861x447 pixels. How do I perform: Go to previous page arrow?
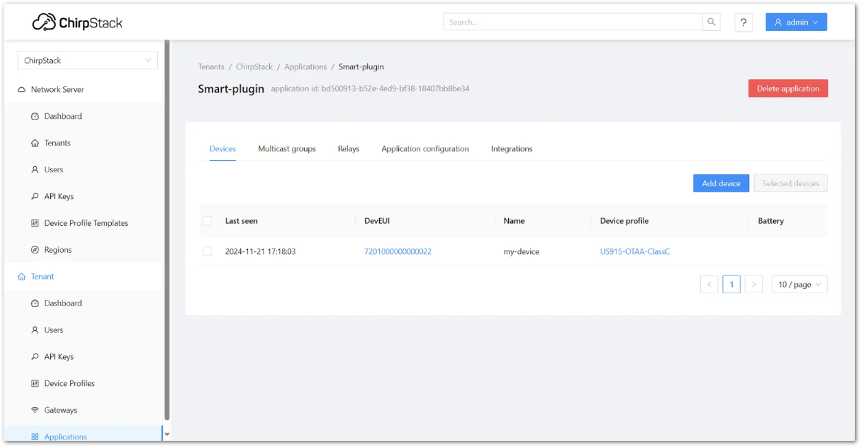click(709, 284)
